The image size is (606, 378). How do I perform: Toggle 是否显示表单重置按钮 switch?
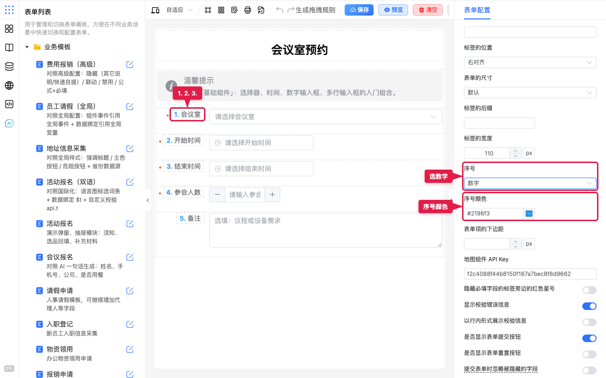point(589,354)
